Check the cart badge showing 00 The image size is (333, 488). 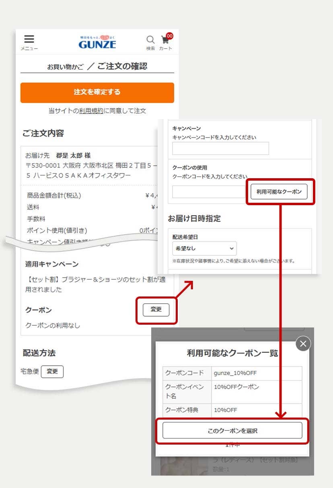(x=169, y=36)
